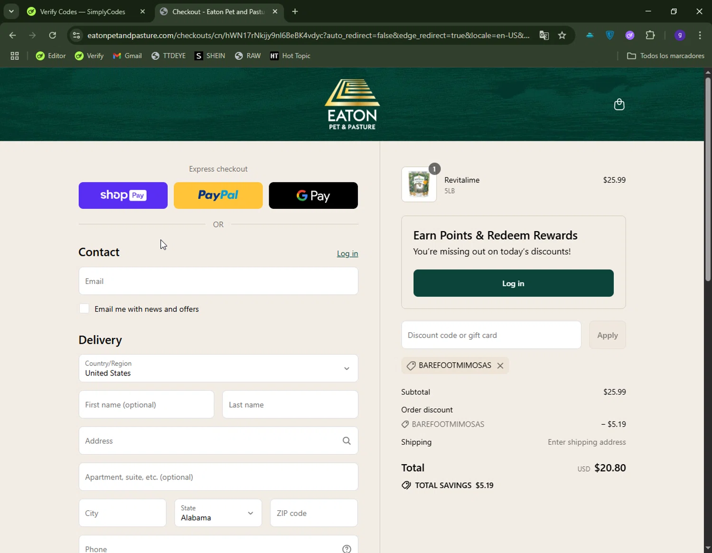Click the Eaton Pet & Pasture logo
712x553 pixels.
click(352, 104)
